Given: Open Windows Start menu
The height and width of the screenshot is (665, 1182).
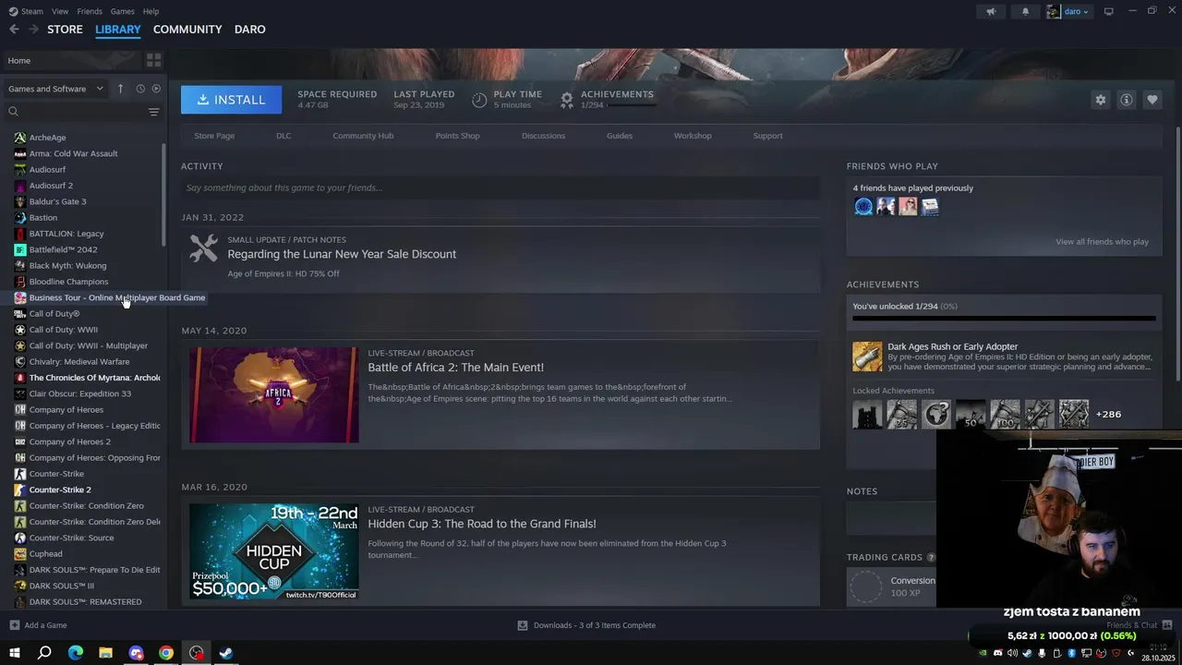Looking at the screenshot, I should tap(15, 653).
